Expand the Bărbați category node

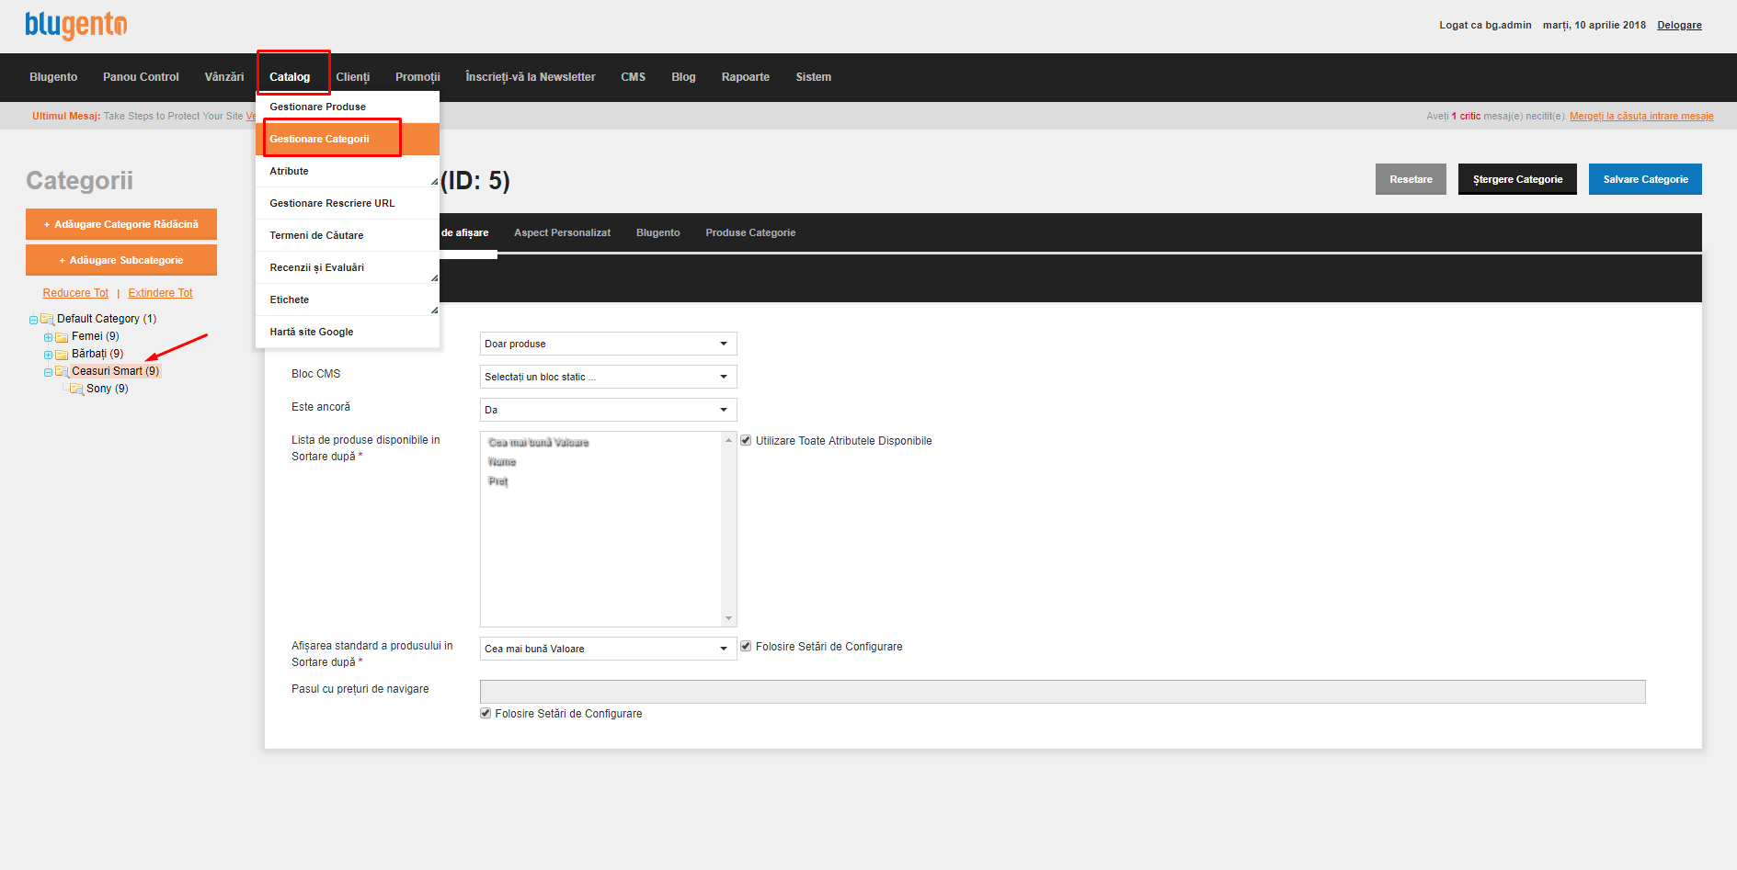pos(48,355)
